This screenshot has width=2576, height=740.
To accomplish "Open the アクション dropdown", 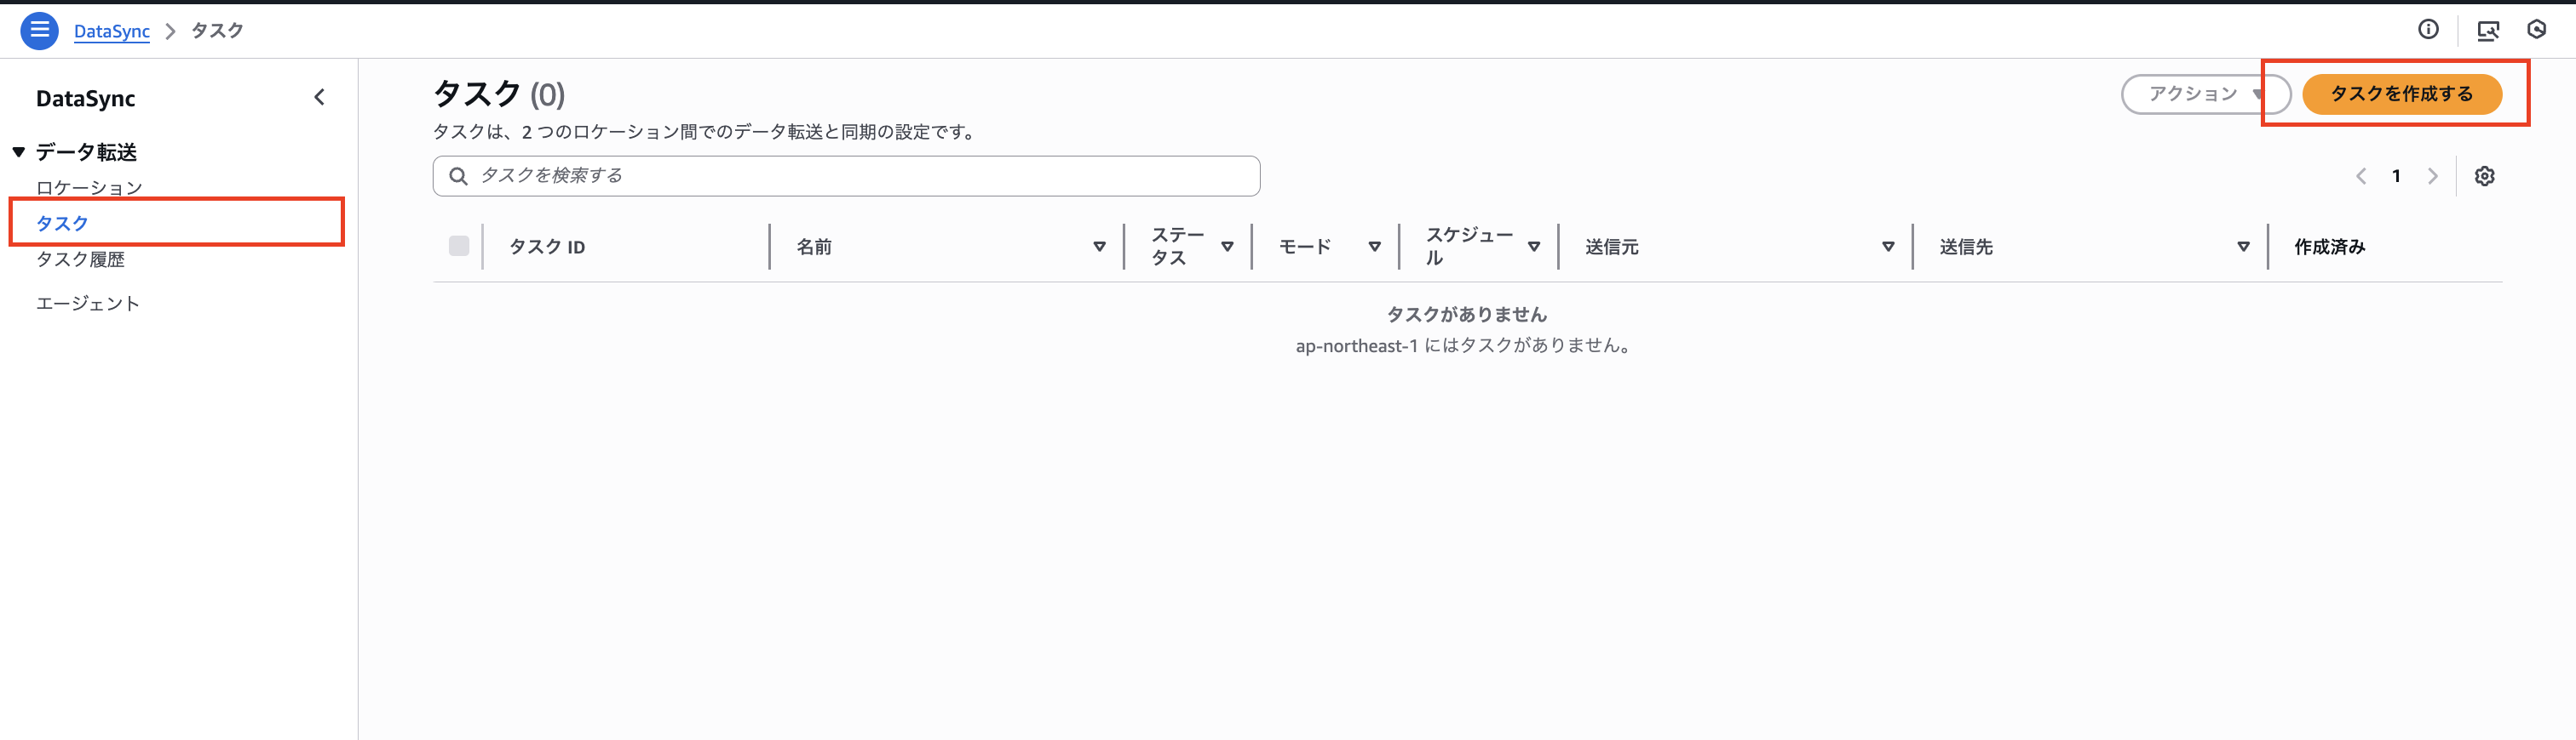I will [x=2205, y=94].
